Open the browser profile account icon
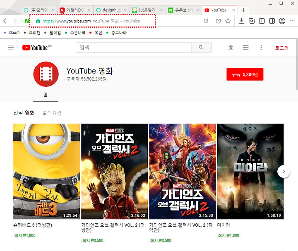298x251 pixels. point(282,21)
